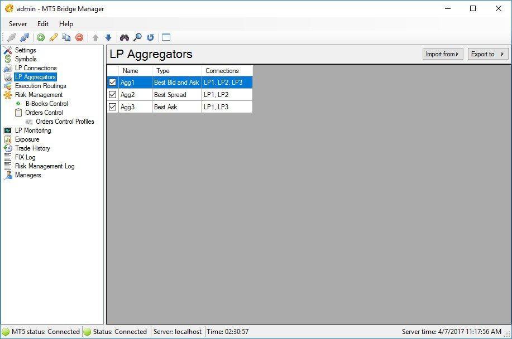Viewport: 512px width, 339px height.
Task: Click the Copy toolbar icon
Action: pos(66,37)
